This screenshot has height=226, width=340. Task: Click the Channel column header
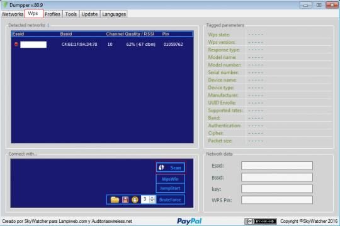[x=115, y=34]
